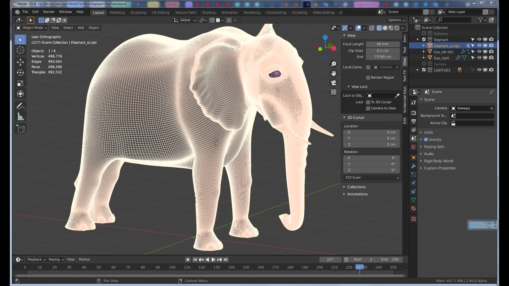This screenshot has height=286, width=509.
Task: Open the Object Mode dropdown
Action: (32, 28)
